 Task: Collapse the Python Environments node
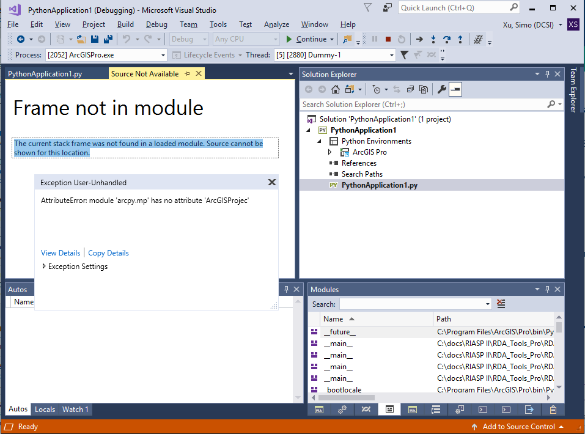(x=319, y=141)
